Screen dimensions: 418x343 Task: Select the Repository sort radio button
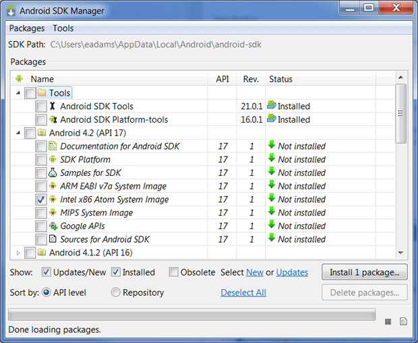(116, 292)
